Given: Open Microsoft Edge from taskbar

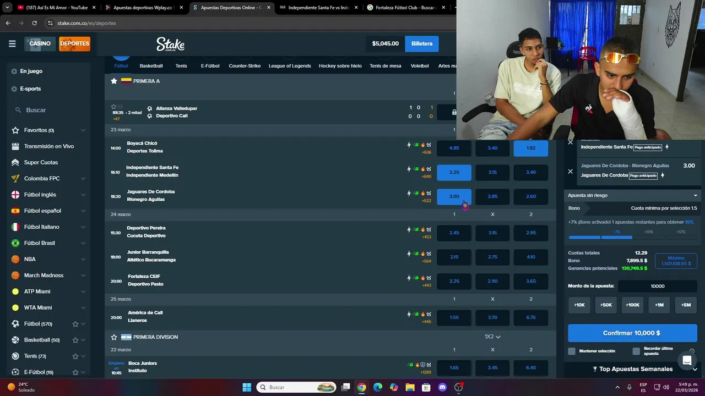Looking at the screenshot, I should (x=378, y=387).
